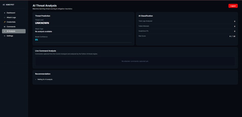Click the Suspicious IPs value 0
The height and width of the screenshot is (117, 242).
[234, 31]
